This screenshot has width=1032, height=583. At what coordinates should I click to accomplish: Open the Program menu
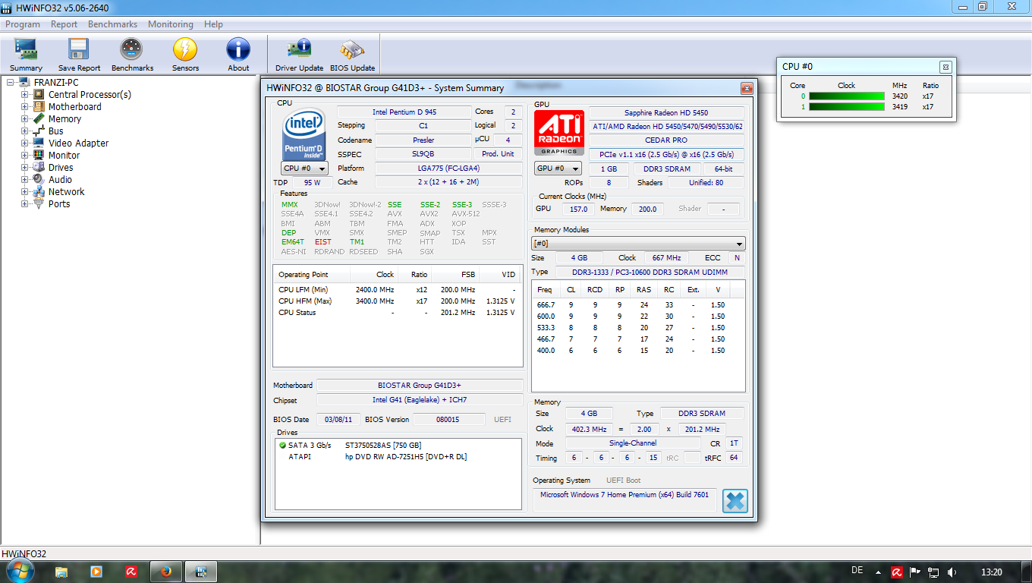point(23,24)
